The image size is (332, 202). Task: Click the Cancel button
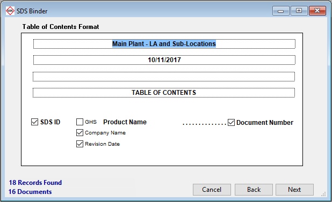click(x=212, y=190)
